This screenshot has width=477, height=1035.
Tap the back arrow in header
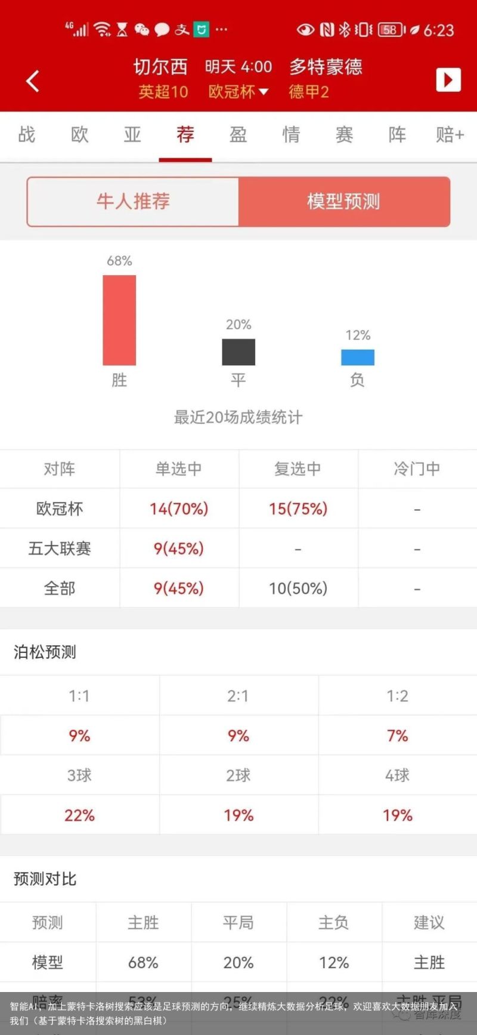click(33, 81)
